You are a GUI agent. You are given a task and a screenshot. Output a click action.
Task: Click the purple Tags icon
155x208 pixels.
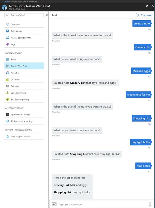(8, 44)
